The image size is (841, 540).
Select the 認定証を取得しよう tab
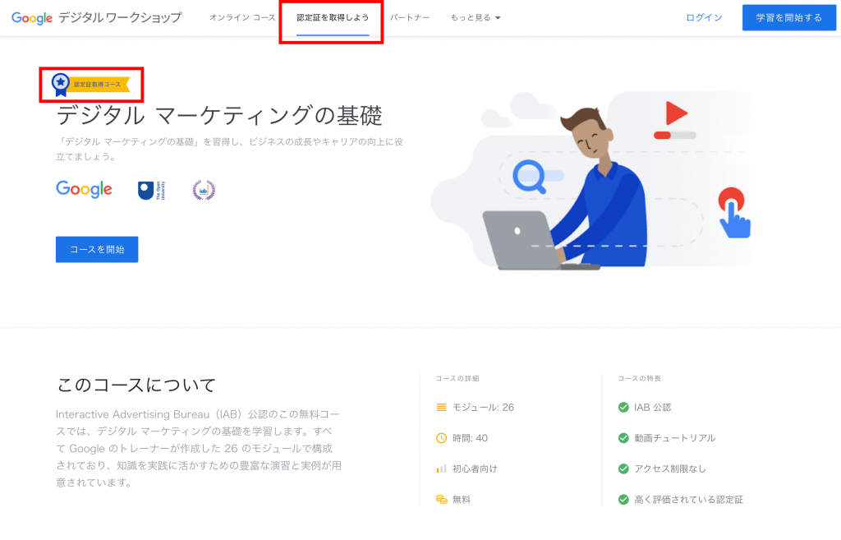pyautogui.click(x=333, y=17)
